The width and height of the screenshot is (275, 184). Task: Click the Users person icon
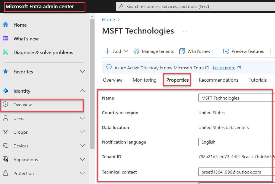tap(6, 118)
